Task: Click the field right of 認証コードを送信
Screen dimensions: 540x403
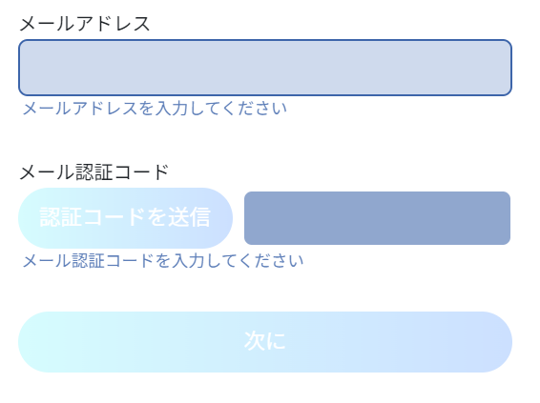Action: 377,218
